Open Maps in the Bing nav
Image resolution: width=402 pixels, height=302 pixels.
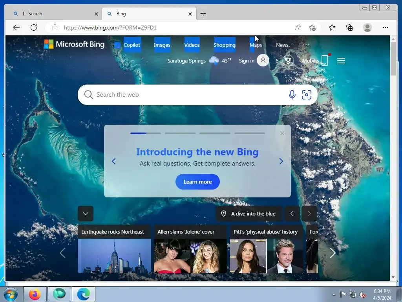(256, 45)
